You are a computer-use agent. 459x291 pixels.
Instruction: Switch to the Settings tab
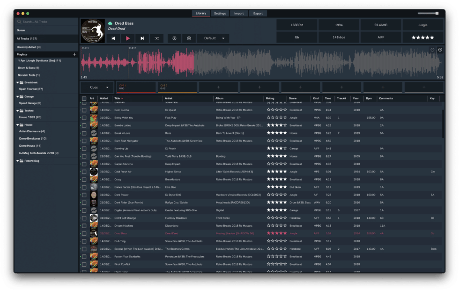point(220,13)
